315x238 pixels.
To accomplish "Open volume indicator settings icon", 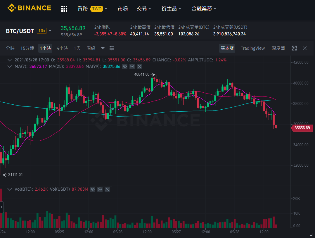I will click(100, 189).
